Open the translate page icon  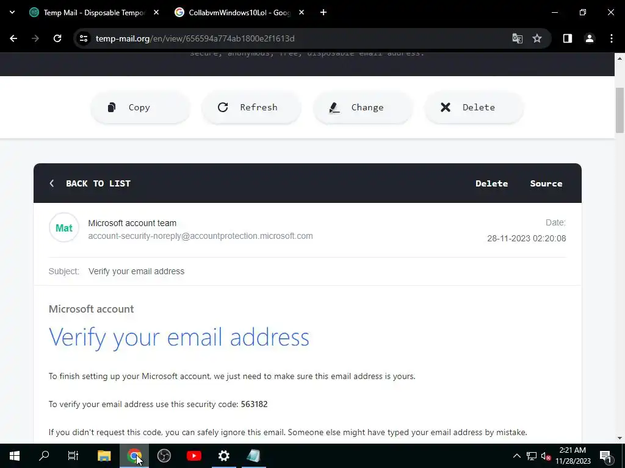[518, 38]
